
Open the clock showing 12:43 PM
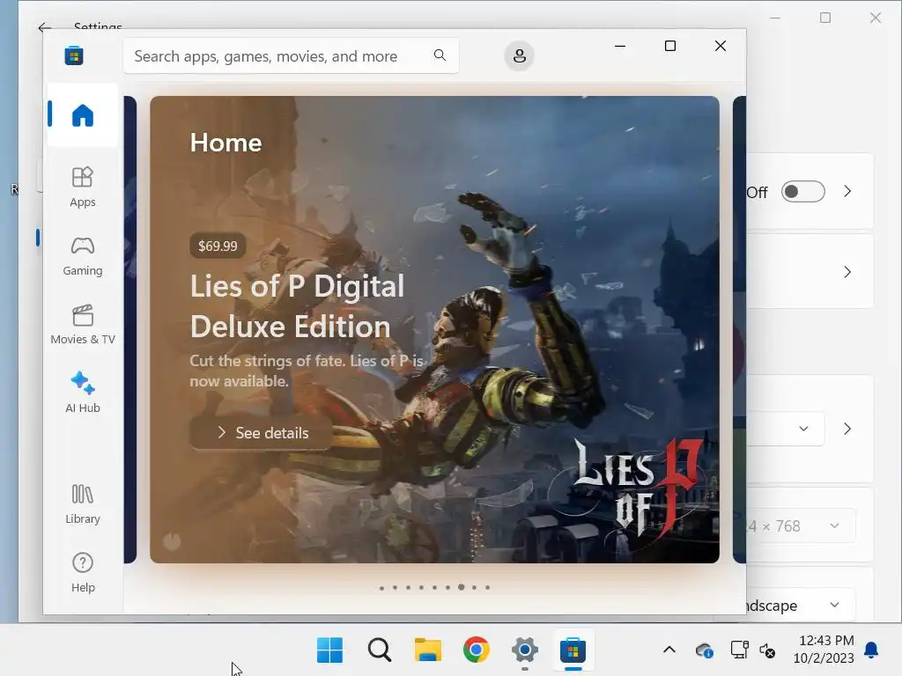[824, 650]
